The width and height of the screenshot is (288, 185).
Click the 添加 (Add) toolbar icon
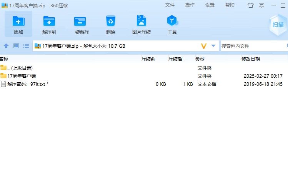pos(18,24)
